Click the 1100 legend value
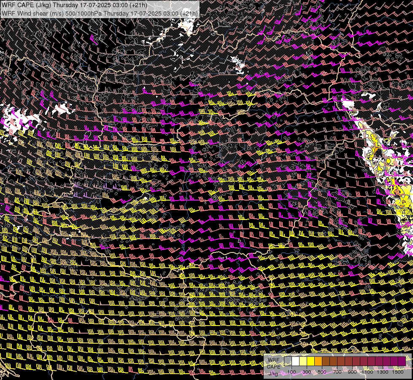413x380 pixels. tap(367, 372)
